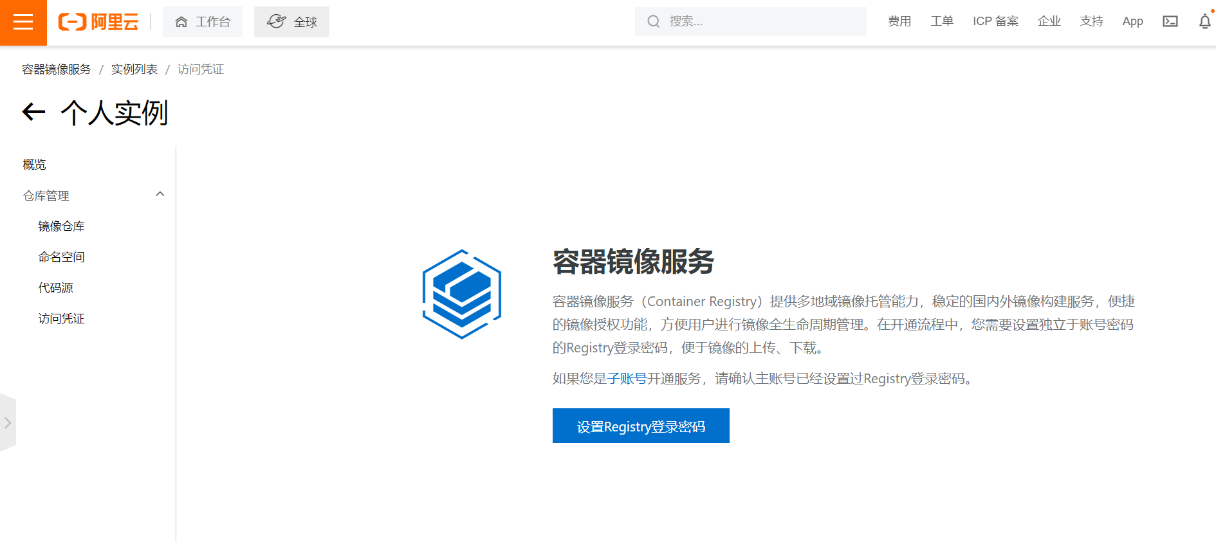Go to 实例列表 breadcrumb
This screenshot has width=1216, height=542.
tap(134, 69)
